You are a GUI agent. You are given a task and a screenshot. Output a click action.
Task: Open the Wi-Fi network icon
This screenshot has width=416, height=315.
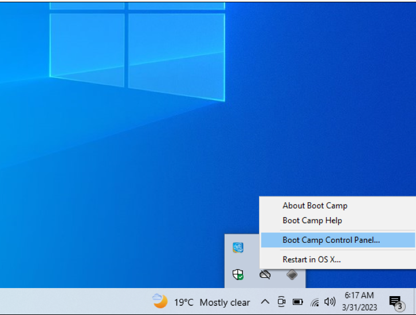point(315,302)
